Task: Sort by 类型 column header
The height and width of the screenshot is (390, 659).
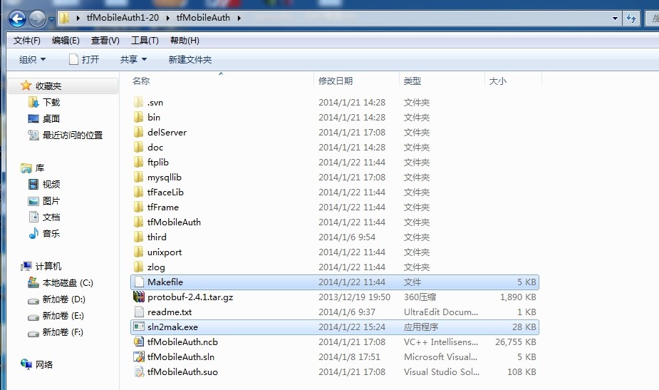Action: (412, 81)
